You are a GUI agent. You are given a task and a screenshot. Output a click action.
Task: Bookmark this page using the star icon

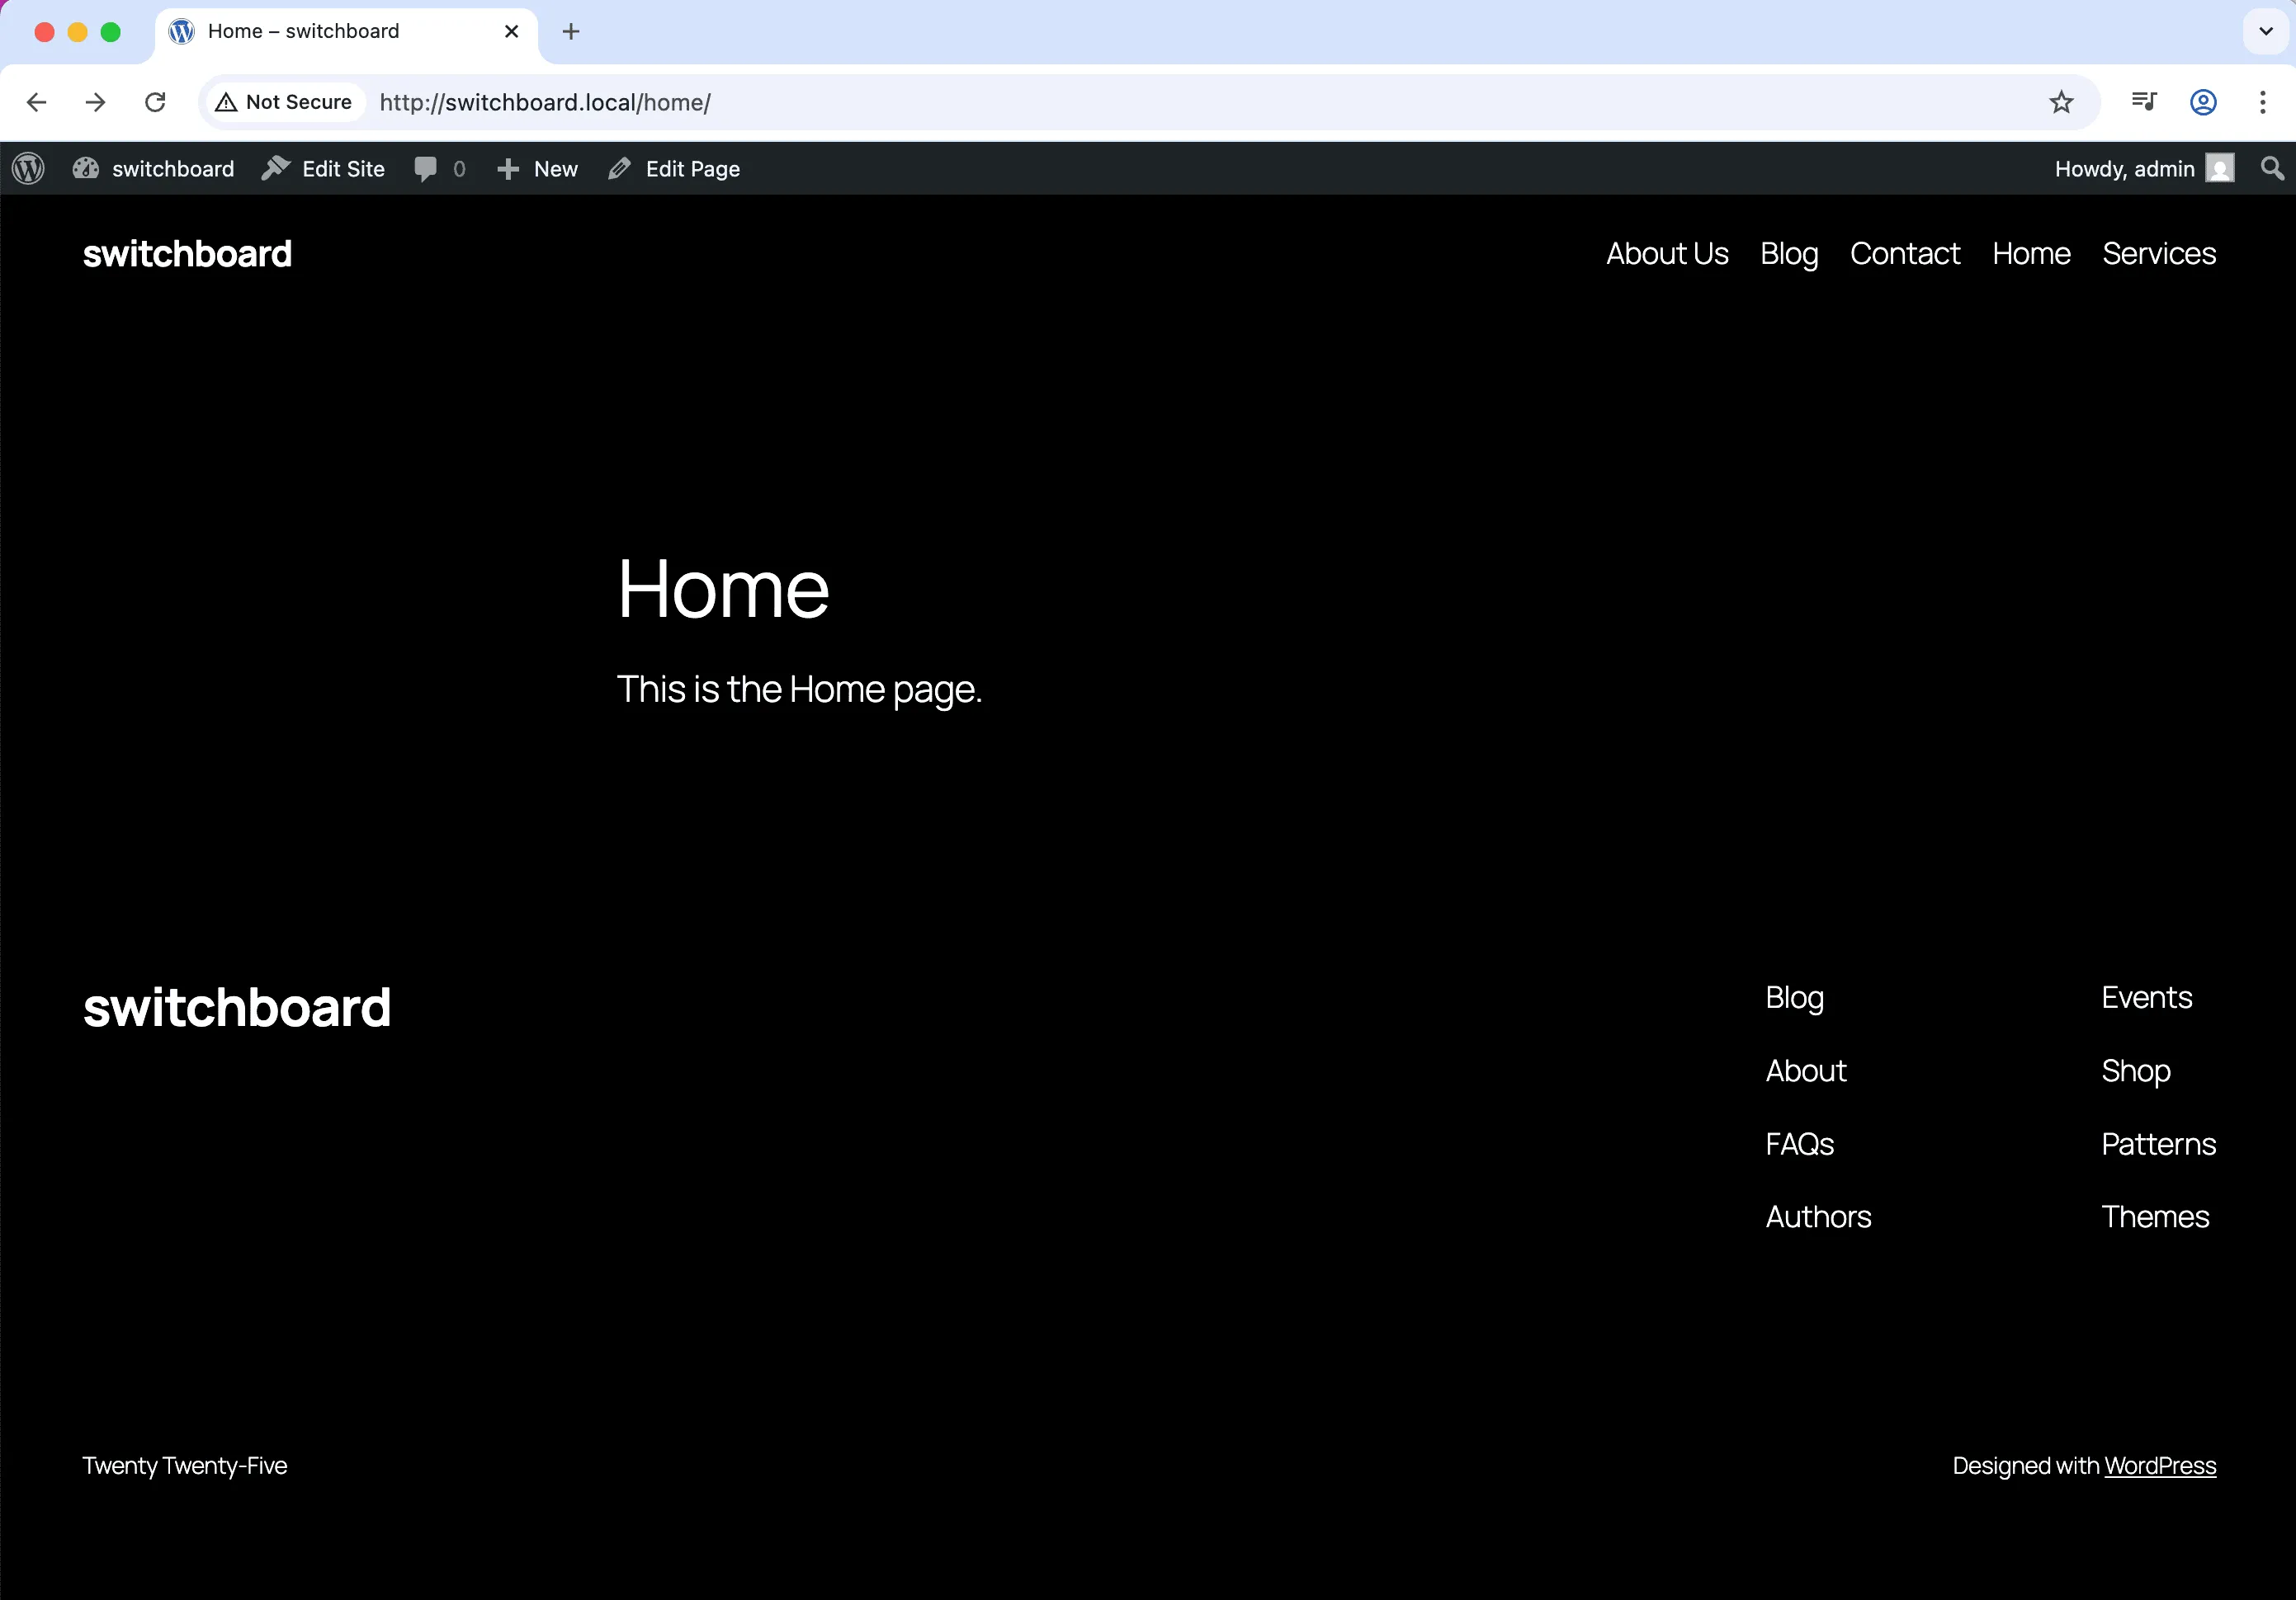(2062, 102)
